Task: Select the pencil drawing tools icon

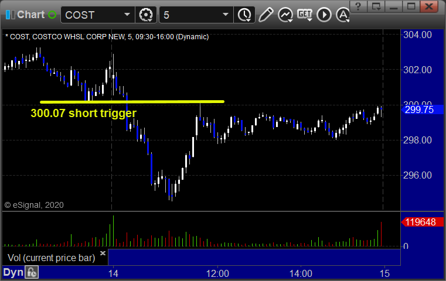Action: [x=266, y=15]
